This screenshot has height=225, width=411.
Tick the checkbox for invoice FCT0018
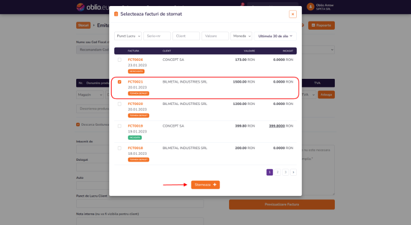[x=119, y=148]
